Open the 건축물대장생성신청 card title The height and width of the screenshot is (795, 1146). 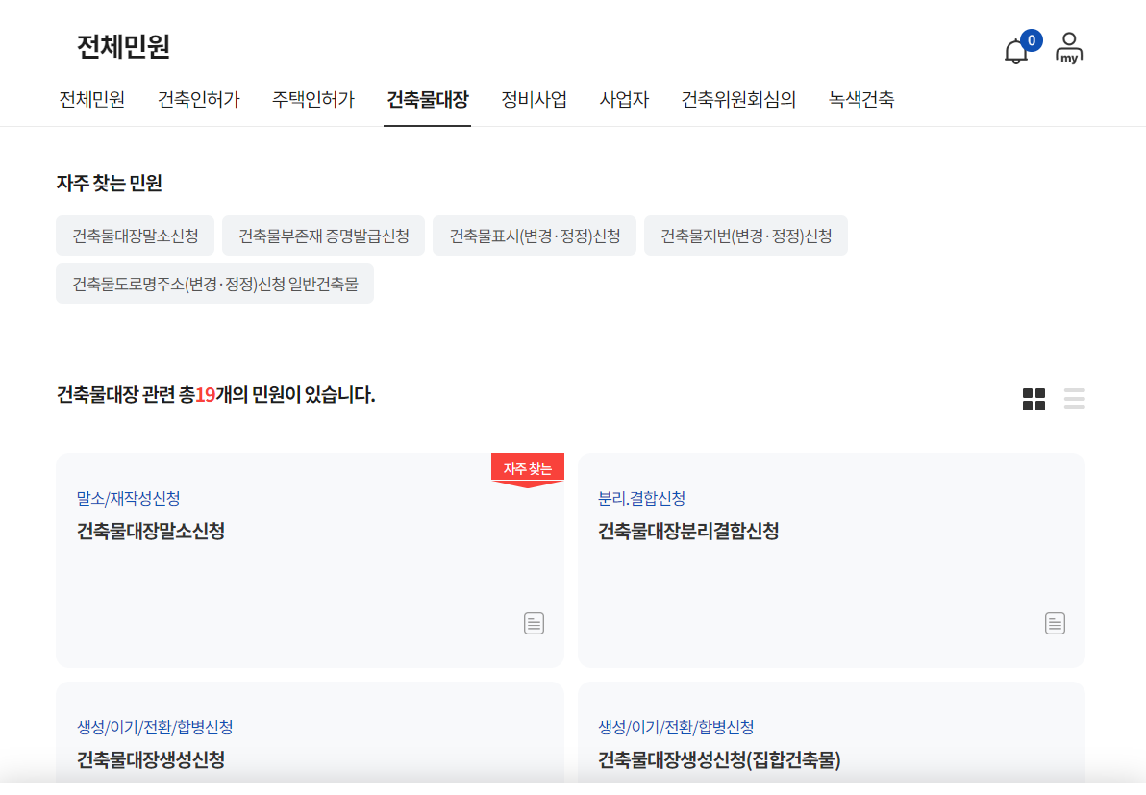pyautogui.click(x=151, y=760)
